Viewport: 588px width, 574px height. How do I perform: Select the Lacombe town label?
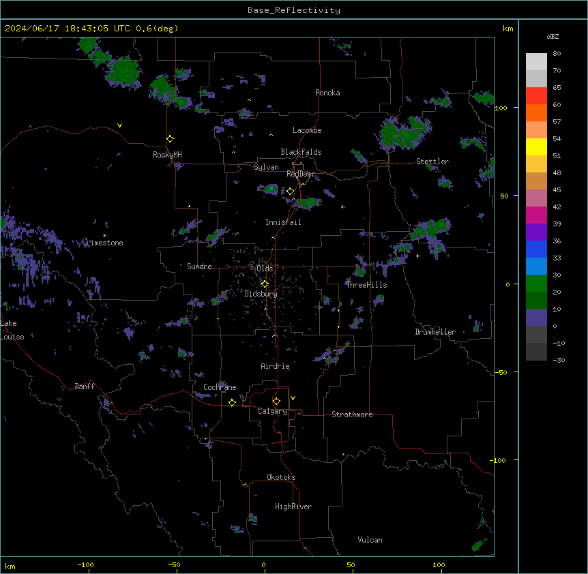[307, 130]
